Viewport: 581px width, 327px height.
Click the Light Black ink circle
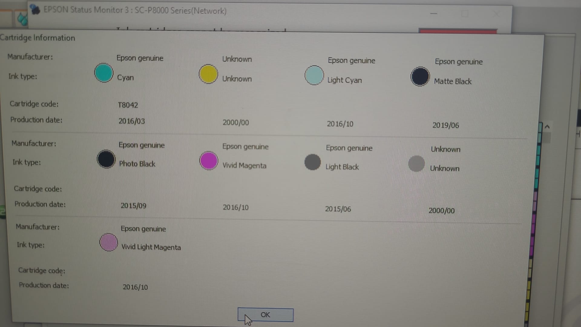pos(313,162)
